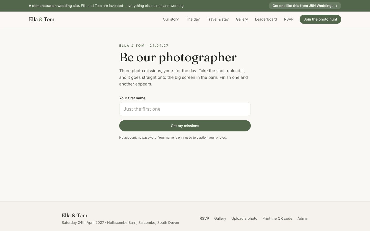Click the Your first name label
Viewport: 370px width, 231px height.
(132, 98)
